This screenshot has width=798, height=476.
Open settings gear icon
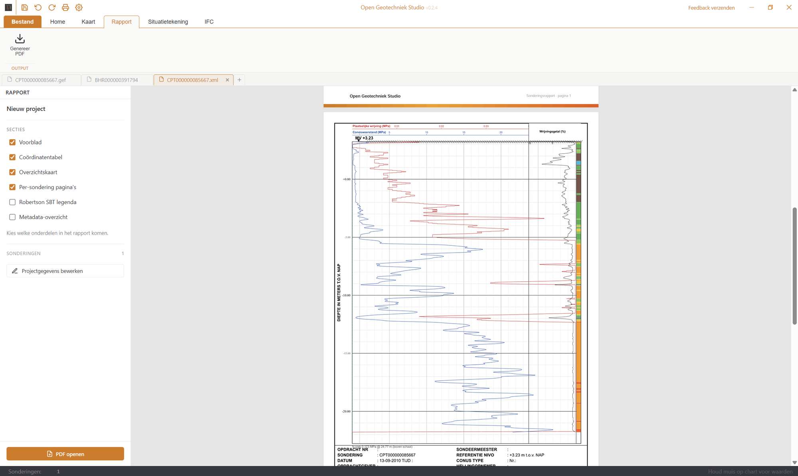click(x=79, y=8)
